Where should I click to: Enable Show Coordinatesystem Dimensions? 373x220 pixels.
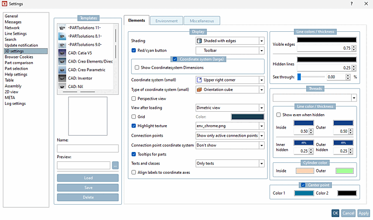137,68
